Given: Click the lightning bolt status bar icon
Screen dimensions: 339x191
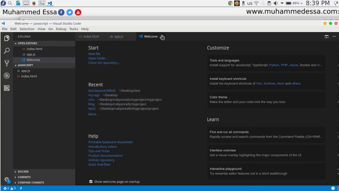Looking at the screenshot, I should [x=21, y=188].
